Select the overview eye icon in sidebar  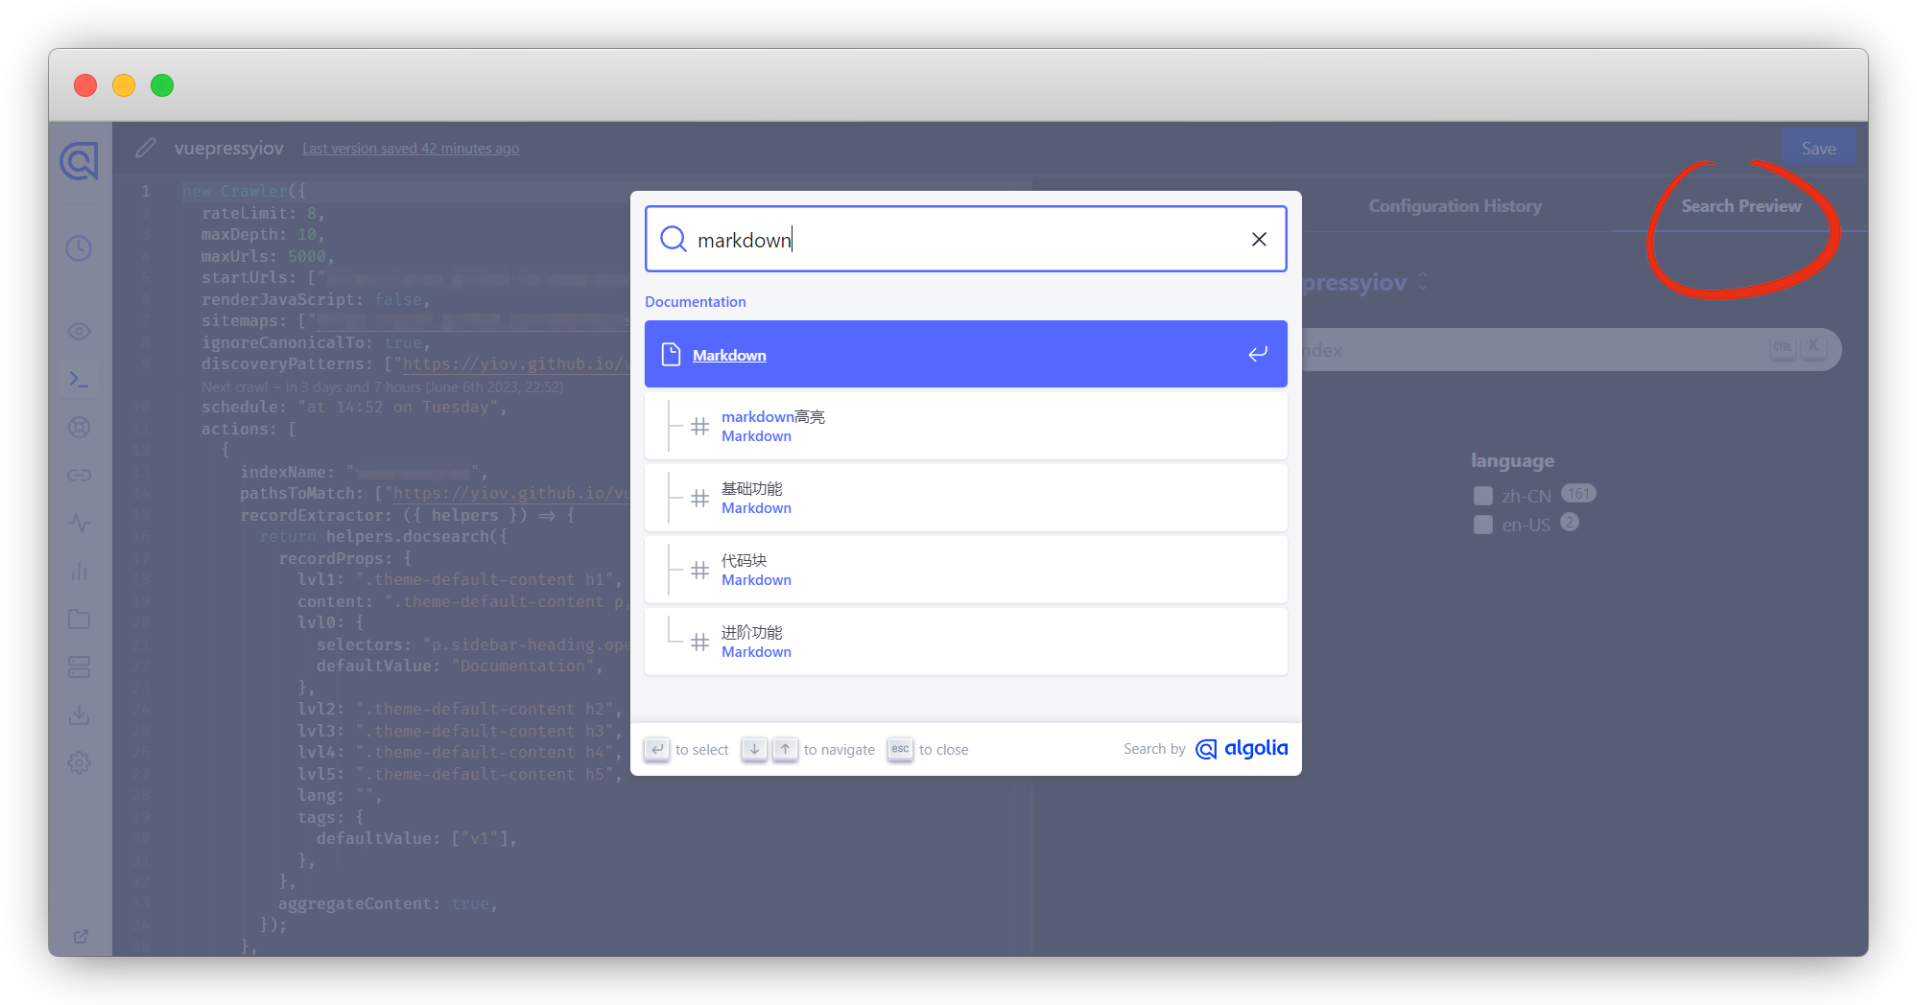tap(80, 331)
